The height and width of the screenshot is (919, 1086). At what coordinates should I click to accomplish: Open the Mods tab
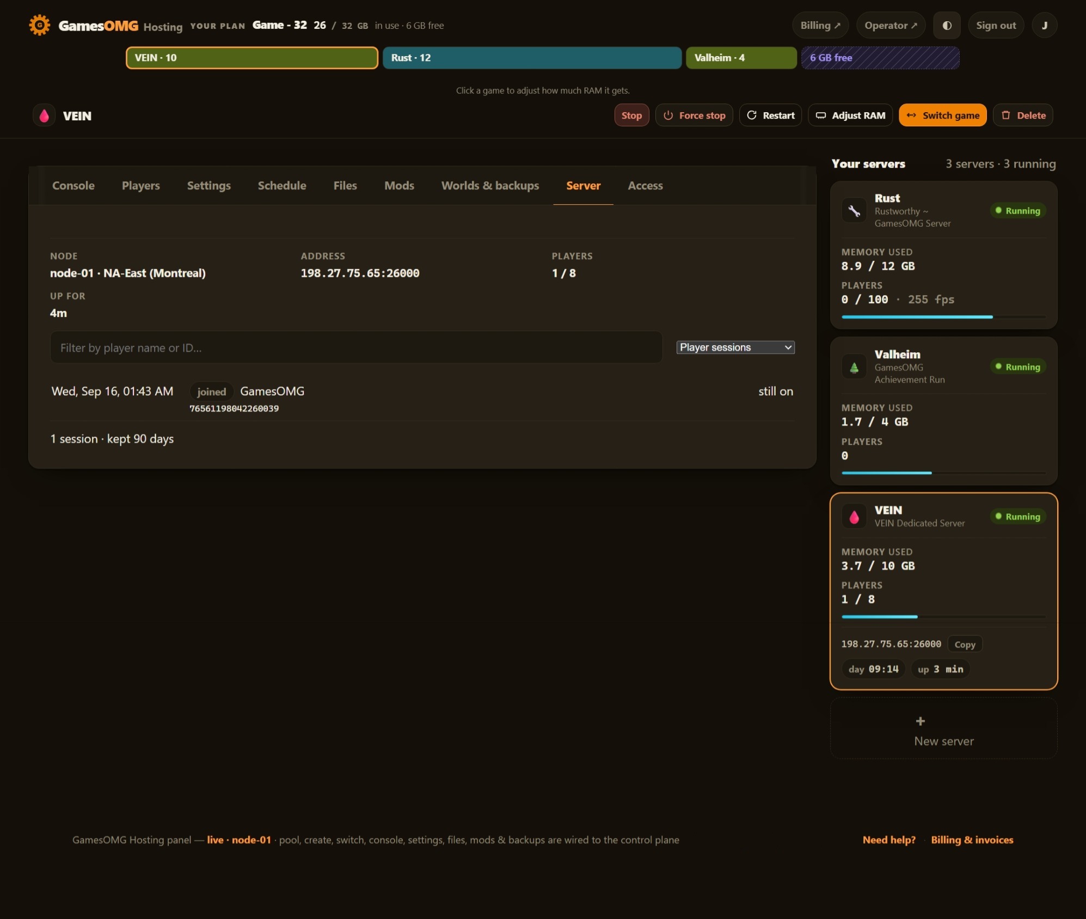399,186
